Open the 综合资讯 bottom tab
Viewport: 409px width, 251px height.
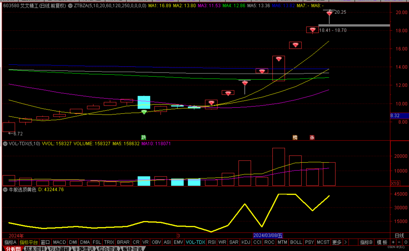108,249
